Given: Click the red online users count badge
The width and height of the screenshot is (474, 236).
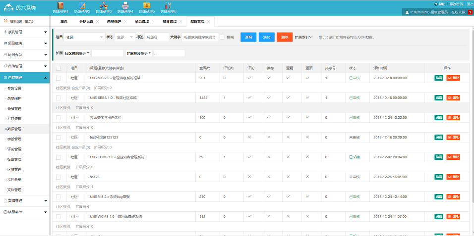Looking at the screenshot, I should tap(470, 12).
